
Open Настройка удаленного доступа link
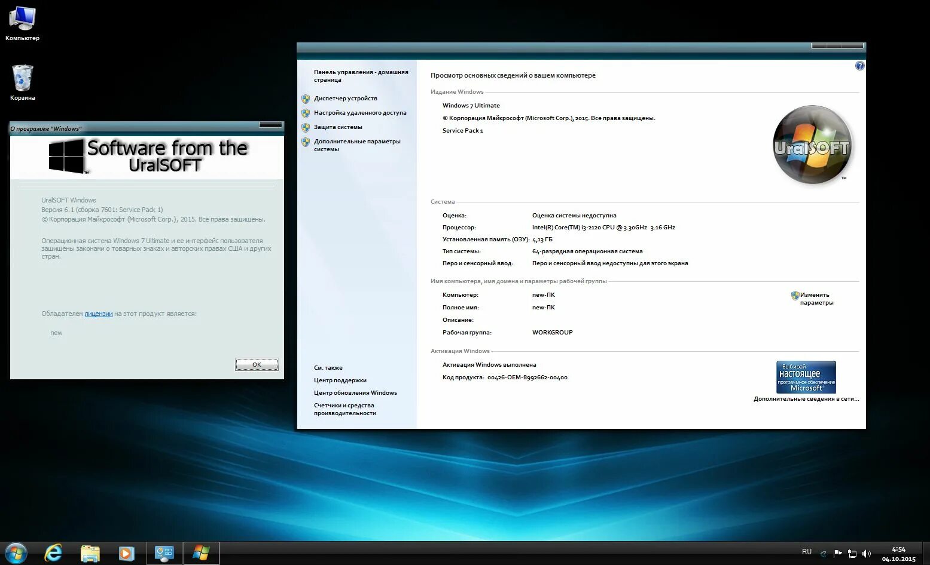pyautogui.click(x=360, y=113)
